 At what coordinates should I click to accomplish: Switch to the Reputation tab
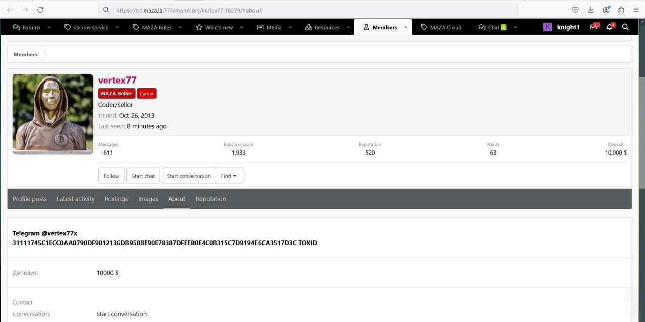point(211,199)
